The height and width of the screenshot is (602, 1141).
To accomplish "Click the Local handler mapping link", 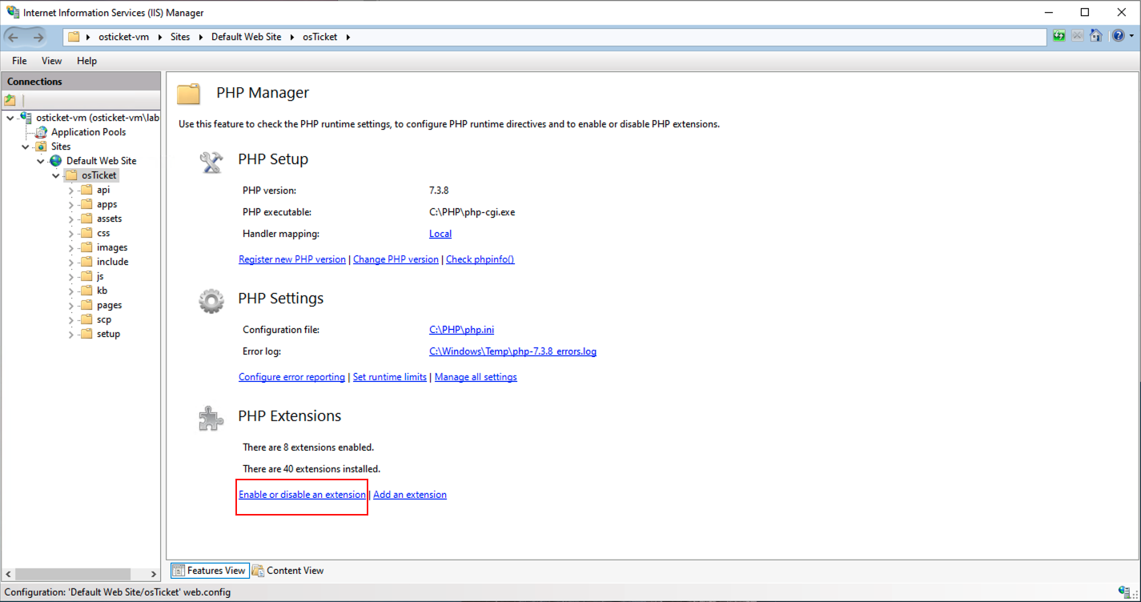I will pyautogui.click(x=440, y=234).
